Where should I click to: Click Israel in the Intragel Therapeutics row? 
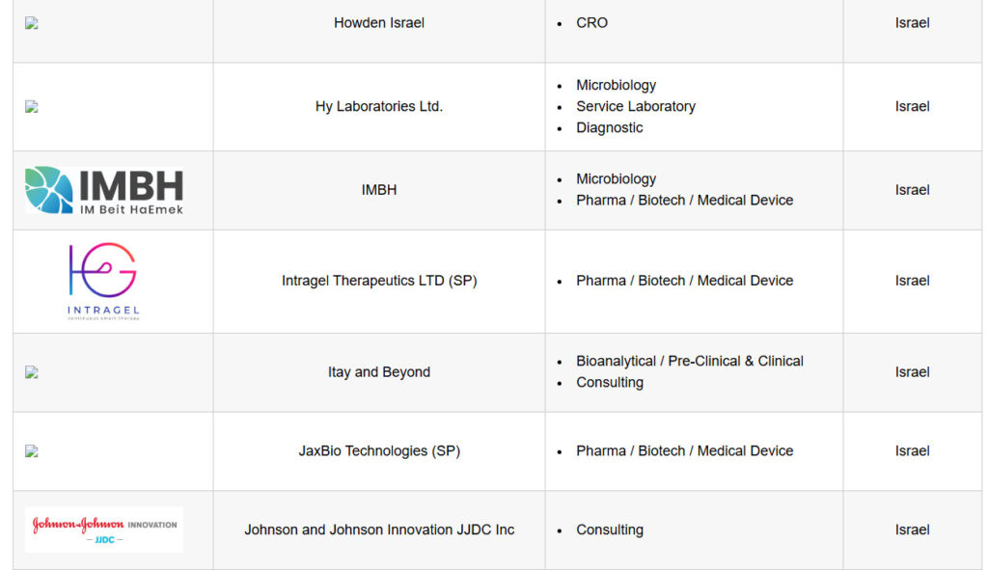pos(913,281)
